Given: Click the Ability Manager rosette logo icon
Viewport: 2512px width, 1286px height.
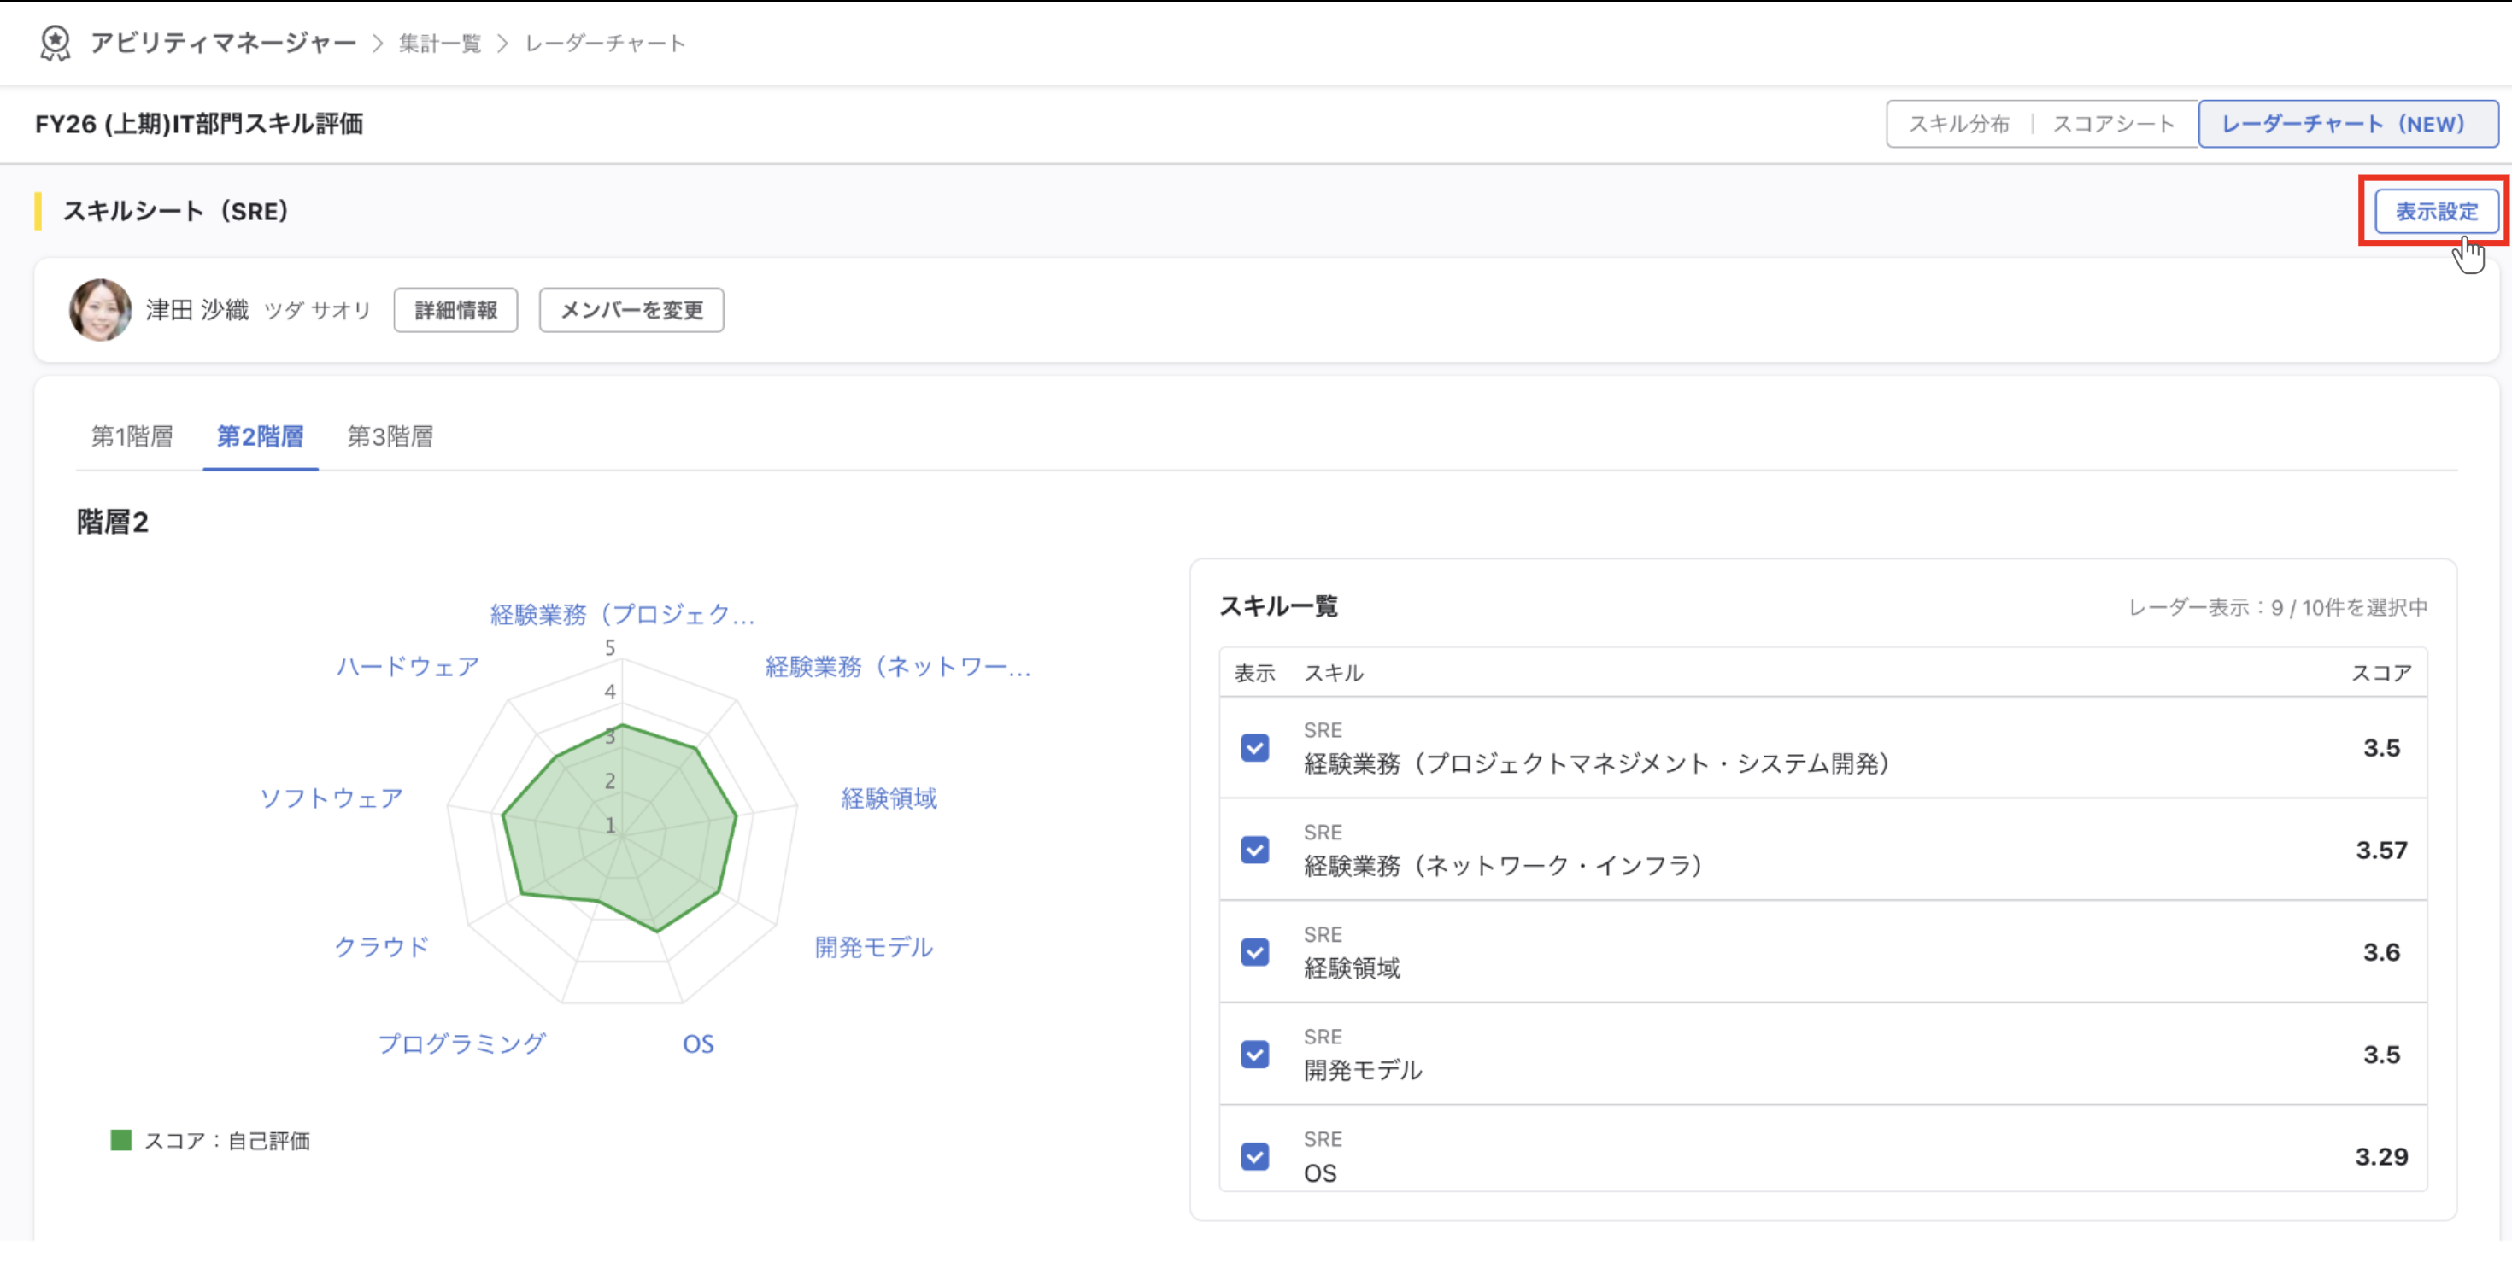Looking at the screenshot, I should coord(55,43).
